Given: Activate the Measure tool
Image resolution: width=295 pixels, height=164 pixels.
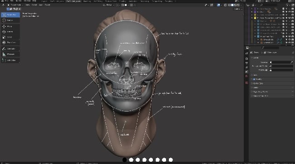Looking at the screenshot, I should 10,54.
